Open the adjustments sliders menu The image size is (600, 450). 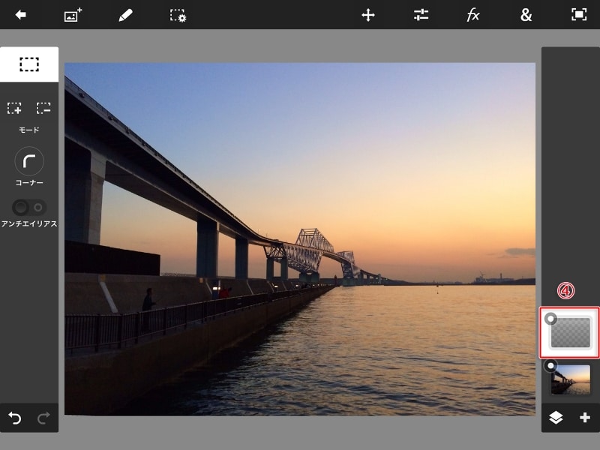coord(421,15)
